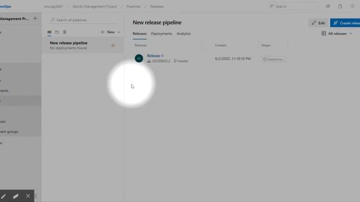Click the AS user avatar
This screenshot has width=360, height=202.
pos(139,58)
